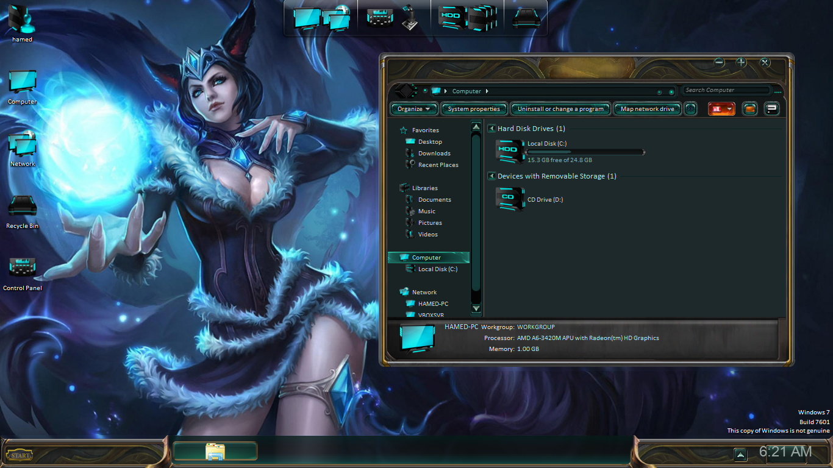Select the Local Disk (C:) drive icon
Screen dimensions: 833x468
tap(509, 152)
